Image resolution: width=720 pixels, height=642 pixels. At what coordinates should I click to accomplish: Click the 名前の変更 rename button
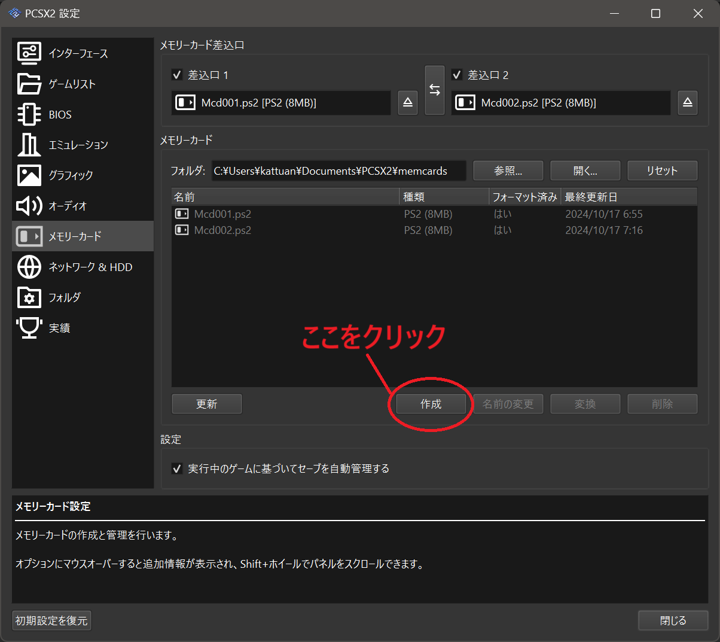(508, 404)
